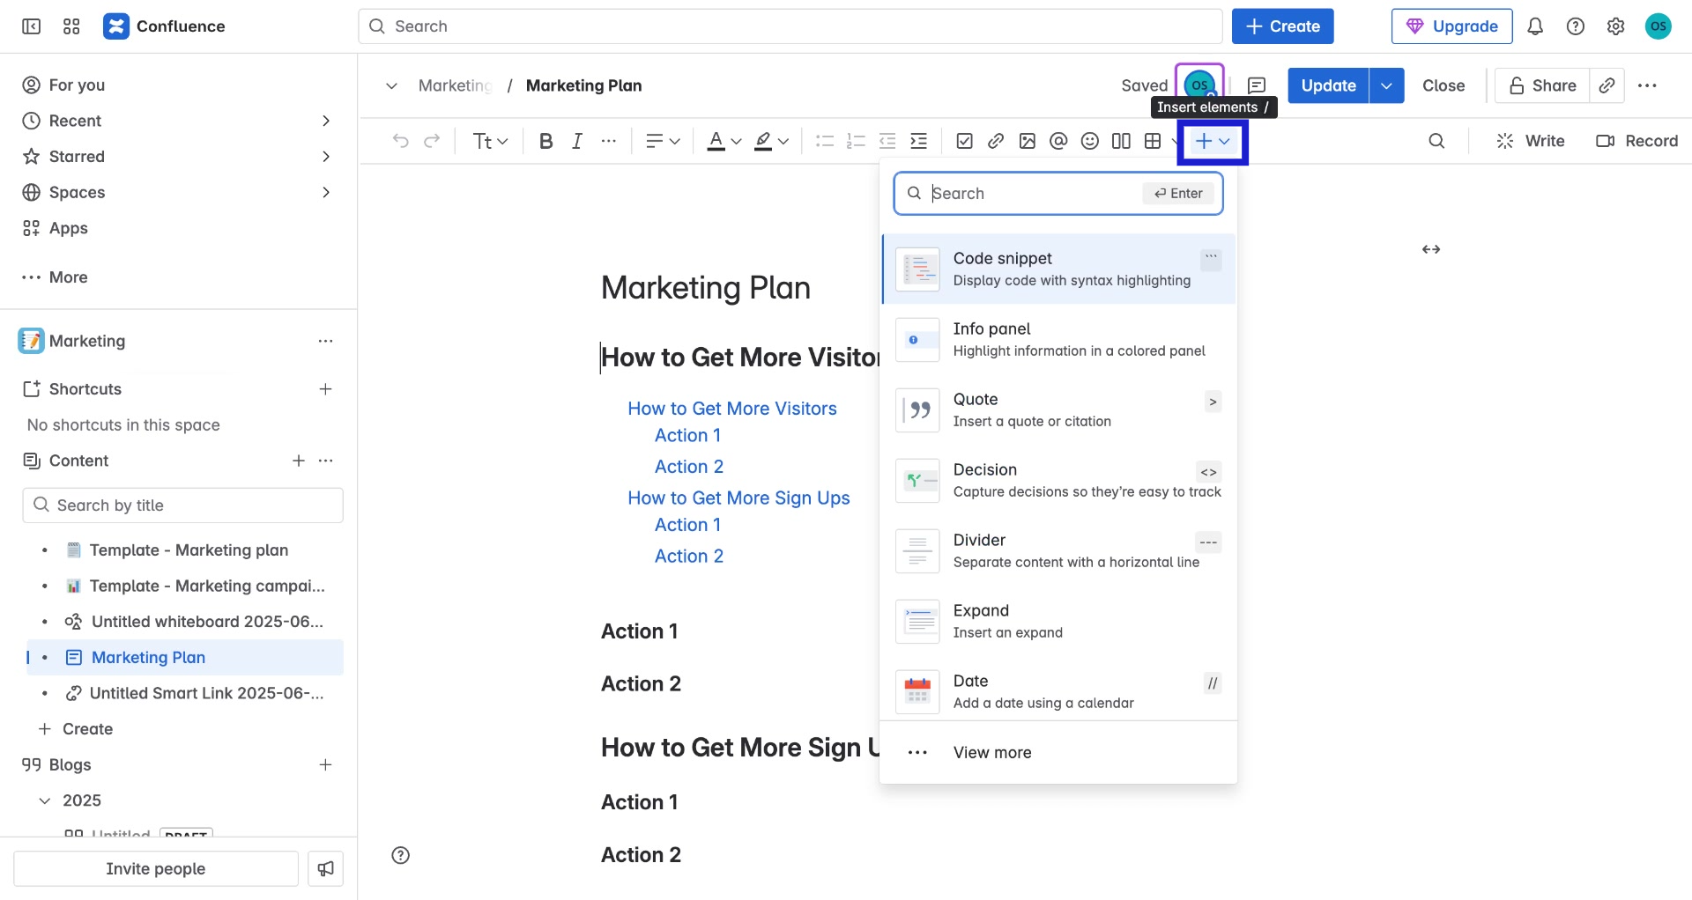Select Divider from the insert menu

pyautogui.click(x=1057, y=550)
